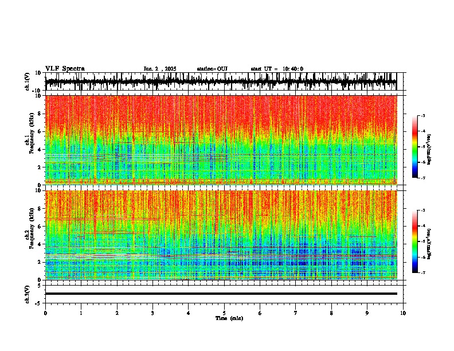Click the '8' kHz tick on ch.1 frequency axis
The width and height of the screenshot is (454, 351).
(39, 114)
